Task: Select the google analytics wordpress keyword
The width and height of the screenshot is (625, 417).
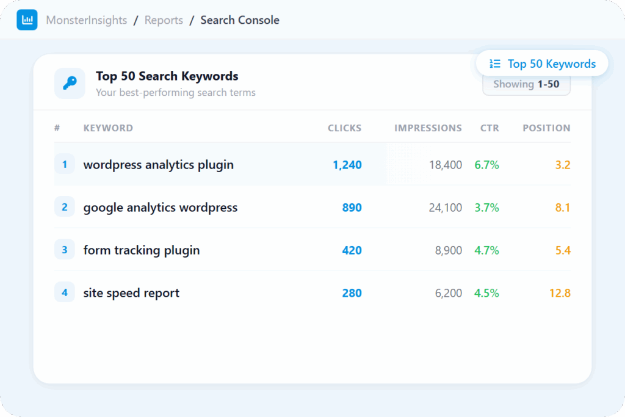Action: coord(161,208)
